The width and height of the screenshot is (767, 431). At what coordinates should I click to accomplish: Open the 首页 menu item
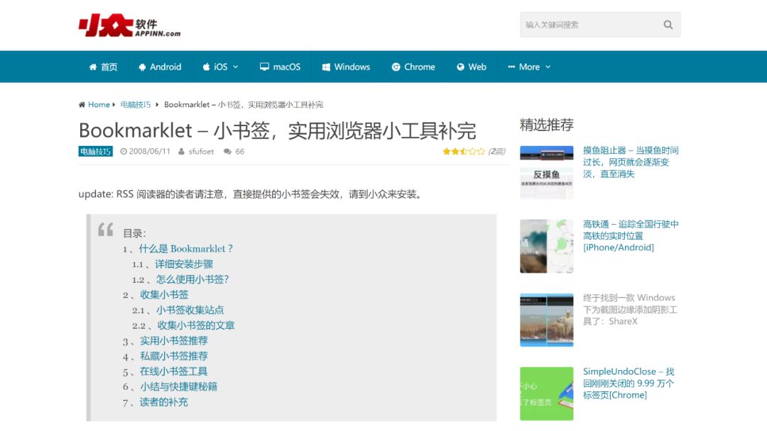coord(107,67)
